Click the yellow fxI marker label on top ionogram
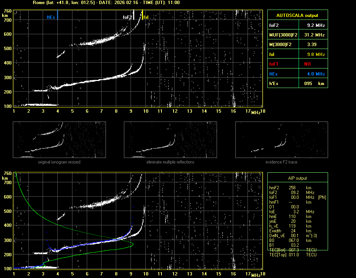 (146, 17)
